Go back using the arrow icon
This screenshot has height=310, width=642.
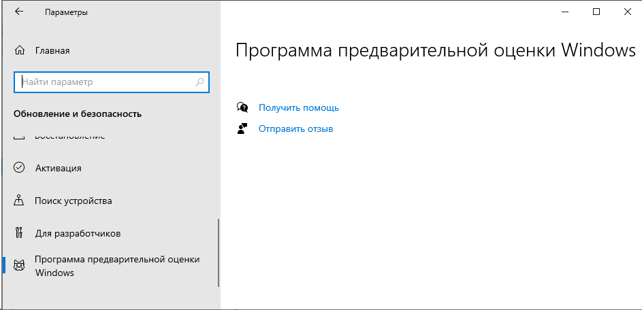(x=19, y=12)
